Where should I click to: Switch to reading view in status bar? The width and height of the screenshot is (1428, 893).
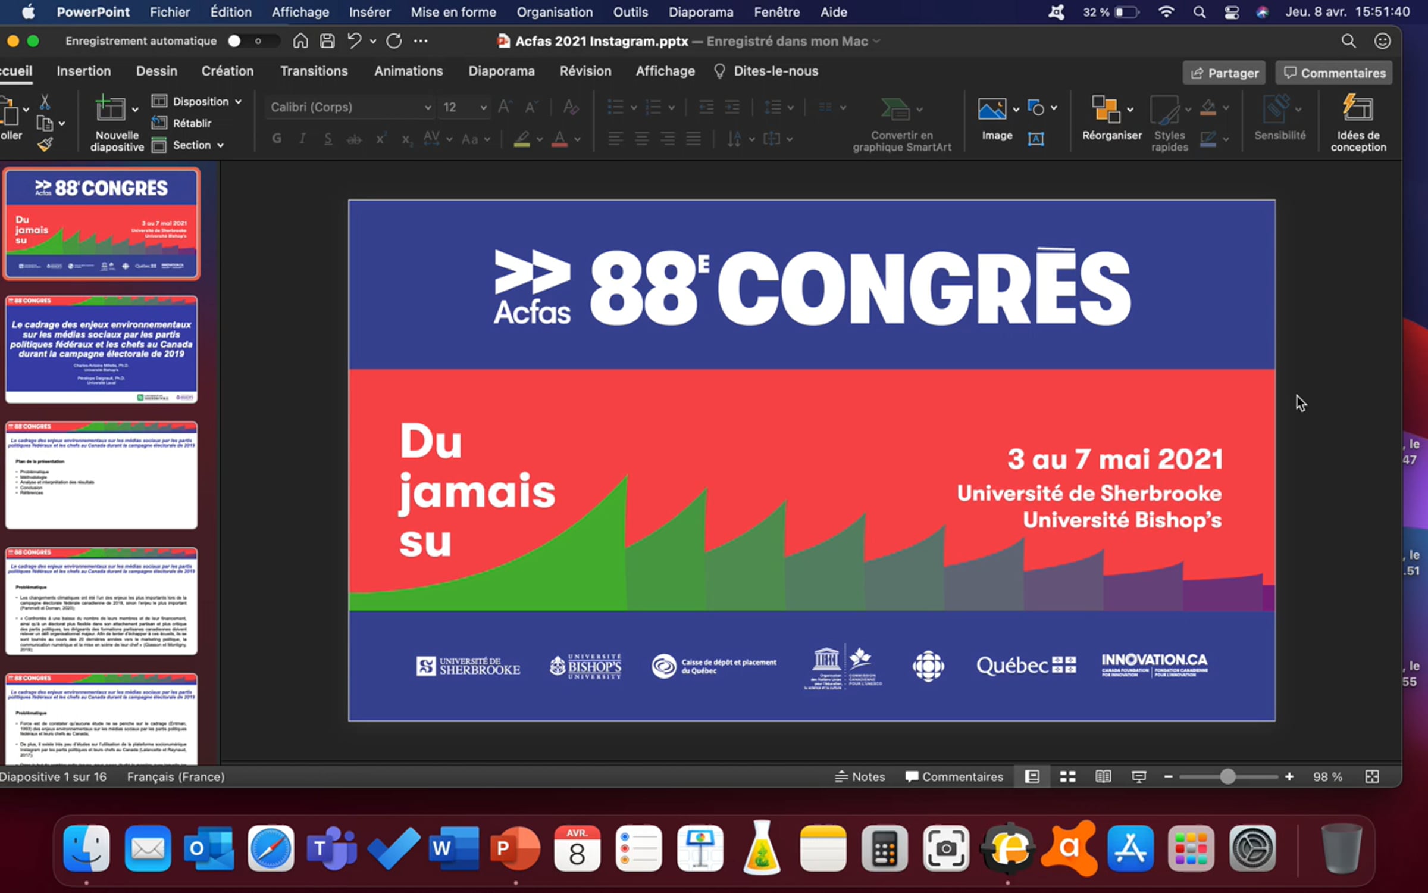(x=1103, y=776)
